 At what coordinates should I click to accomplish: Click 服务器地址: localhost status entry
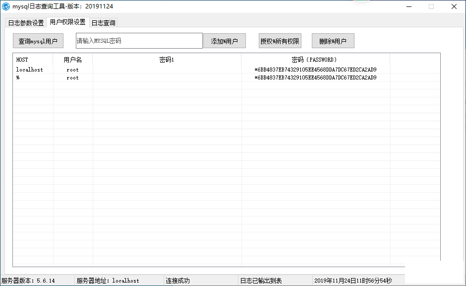click(x=108, y=281)
